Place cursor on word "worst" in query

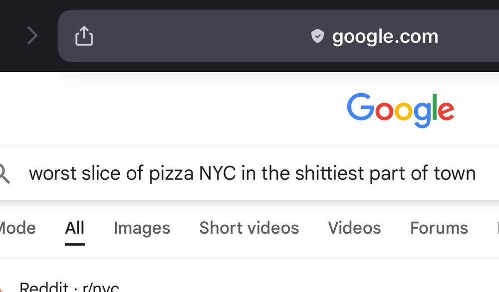tap(52, 173)
